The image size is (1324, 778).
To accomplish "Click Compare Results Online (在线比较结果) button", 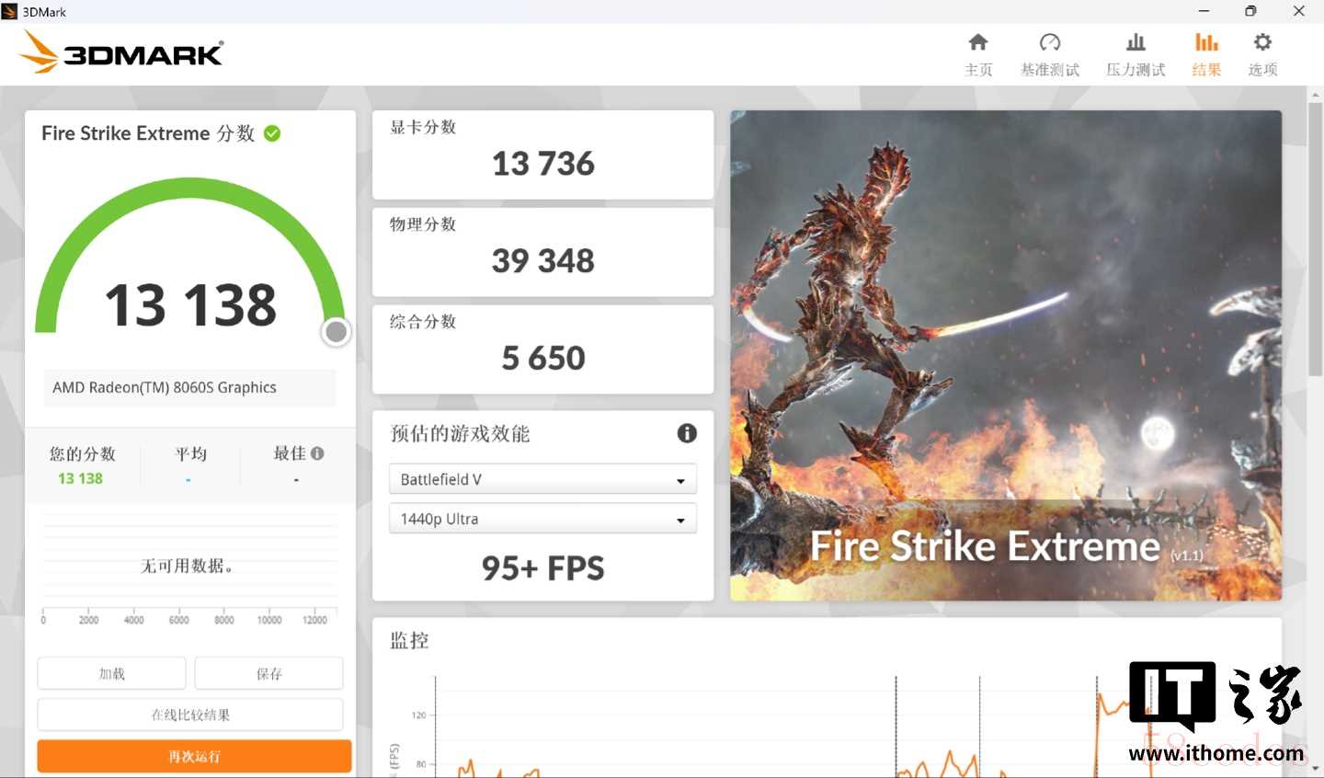I will click(x=190, y=715).
